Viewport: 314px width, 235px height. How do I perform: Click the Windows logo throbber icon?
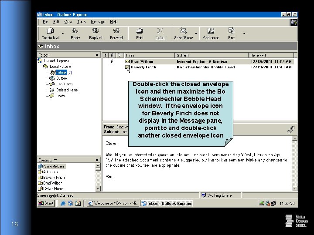pyautogui.click(x=294, y=22)
